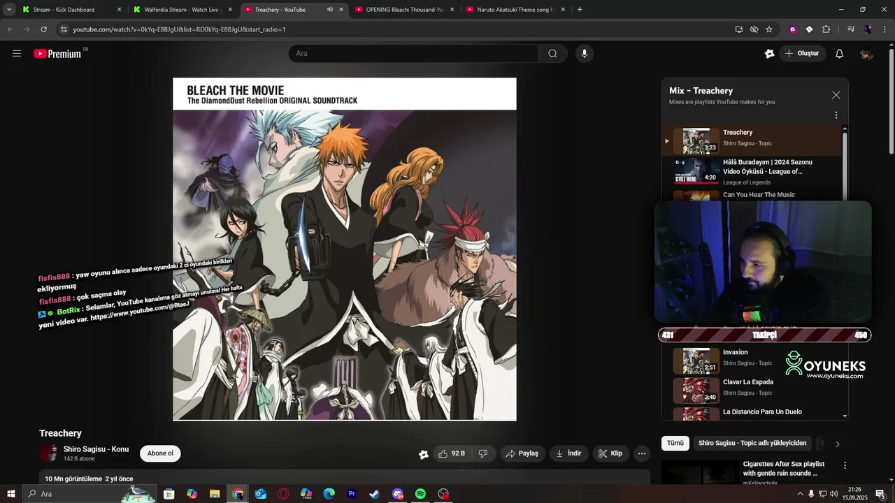The height and width of the screenshot is (503, 895).
Task: Subscribe with the Abone ol button
Action: coord(160,453)
